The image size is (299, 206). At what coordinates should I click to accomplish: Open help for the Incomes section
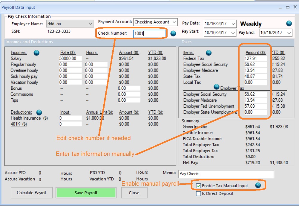pyautogui.click(x=36, y=53)
